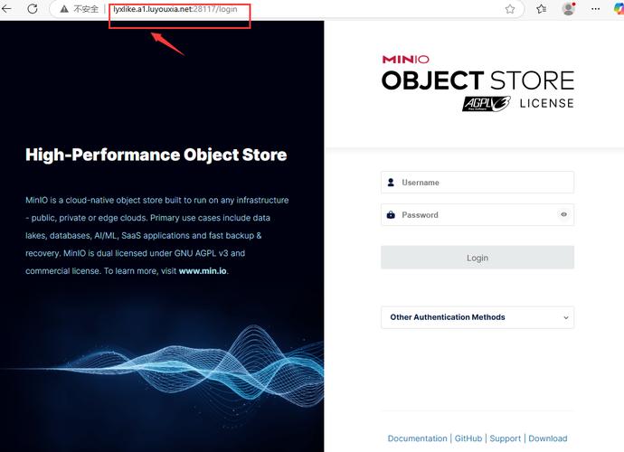The width and height of the screenshot is (624, 452).
Task: Click the AGPL v3 license logo
Action: click(x=487, y=103)
